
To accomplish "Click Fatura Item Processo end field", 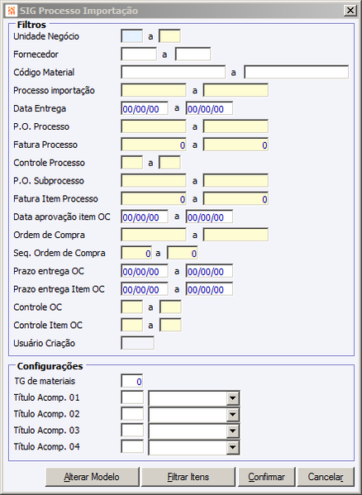I will click(236, 199).
